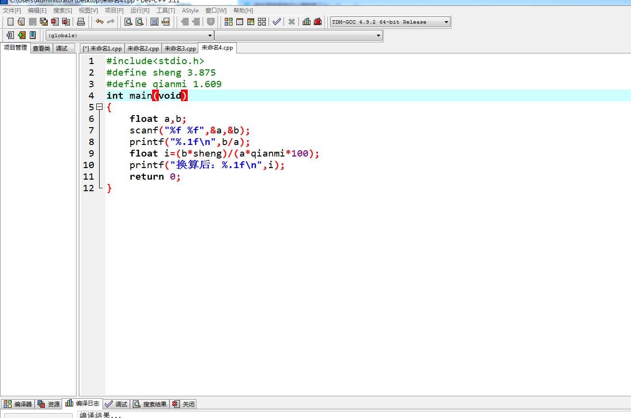Click the Save All toolbar icon
The height and width of the screenshot is (418, 631).
point(44,22)
